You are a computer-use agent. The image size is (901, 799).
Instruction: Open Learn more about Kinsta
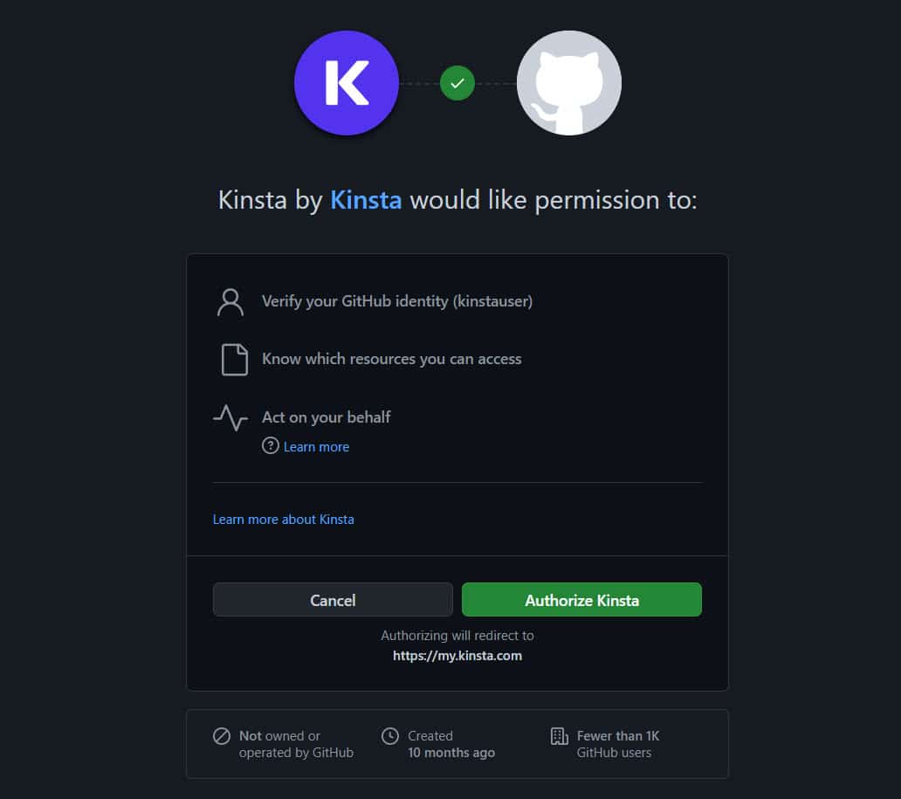(283, 519)
